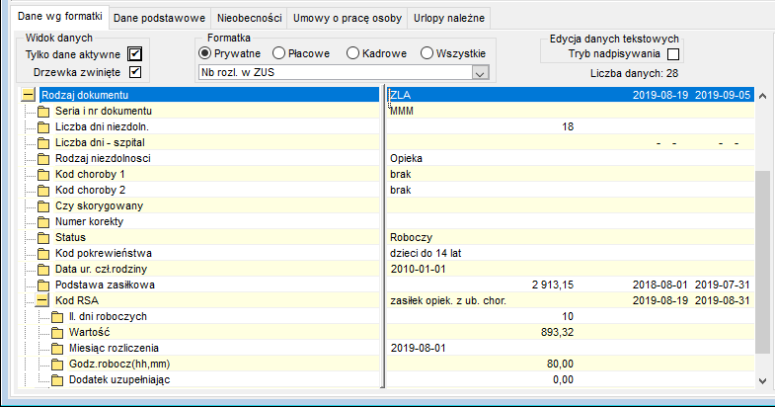Click folder icon beside Data ur. czł.rodziny
775x407 pixels.
coord(43,270)
